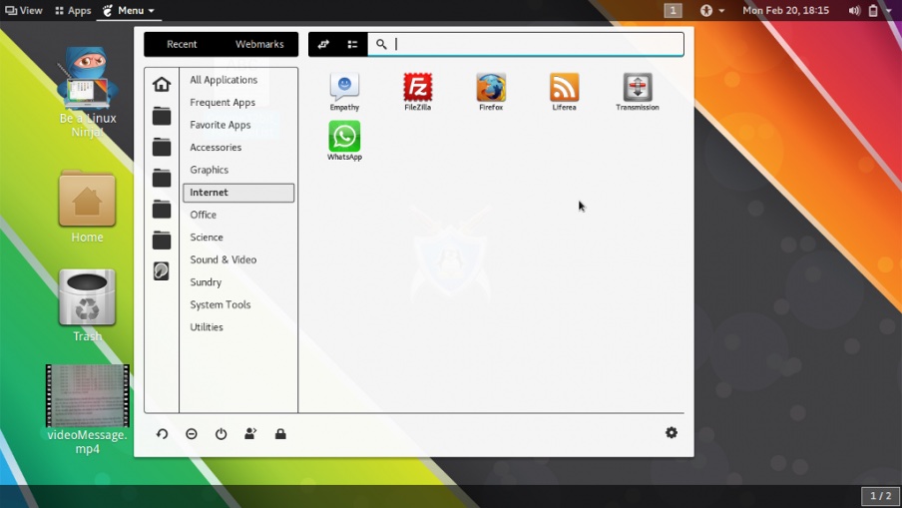Start the WhatsApp application

click(x=344, y=139)
